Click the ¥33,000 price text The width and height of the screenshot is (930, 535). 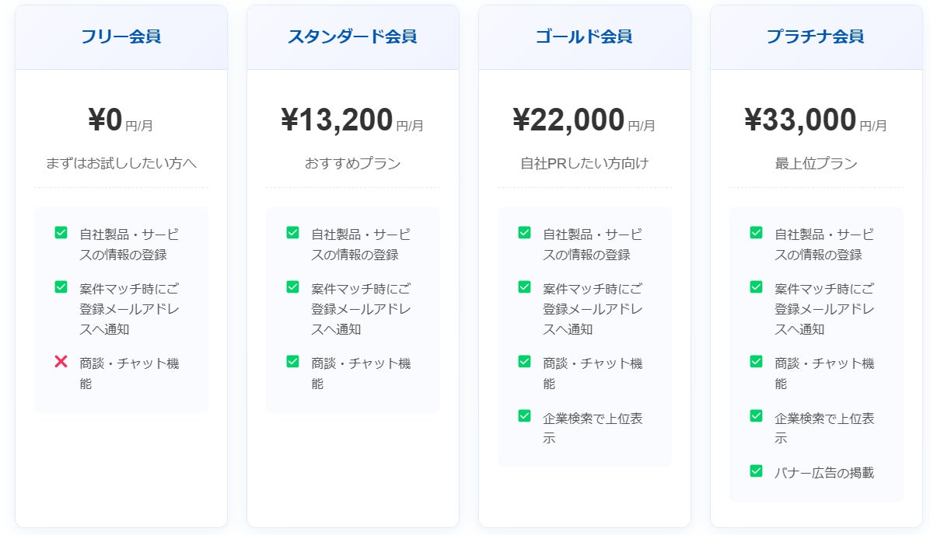coord(800,120)
